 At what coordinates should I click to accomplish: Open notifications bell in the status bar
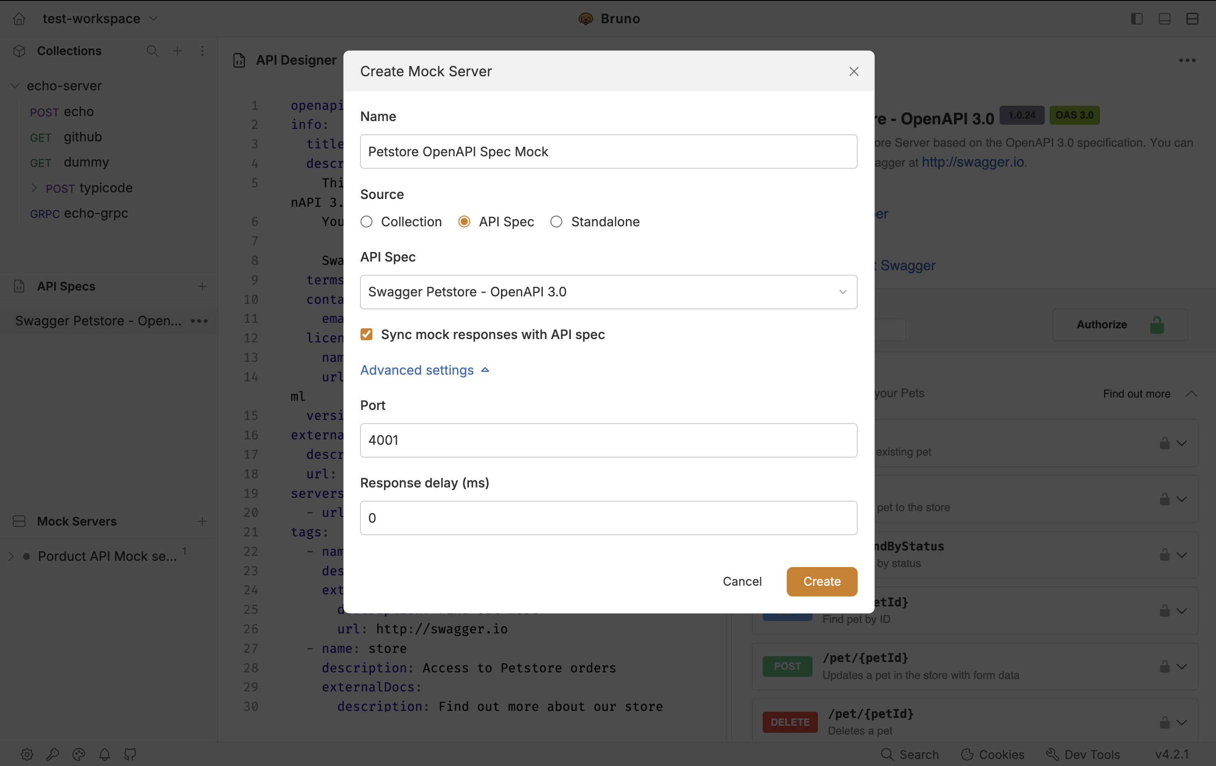[105, 754]
